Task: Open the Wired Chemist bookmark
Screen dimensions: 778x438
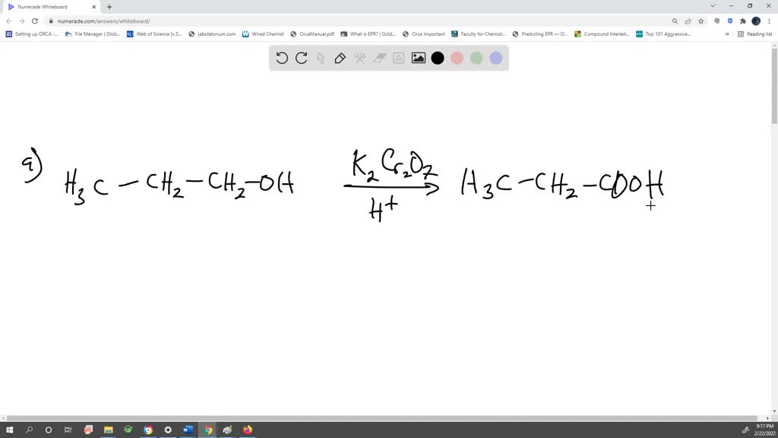Action: click(x=262, y=33)
